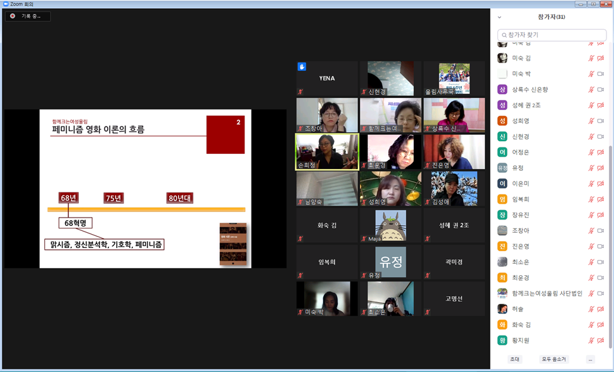Screen dimensions: 614x372
Task: Click 미숙 박's white avatar in participants list
Action: 502,73
